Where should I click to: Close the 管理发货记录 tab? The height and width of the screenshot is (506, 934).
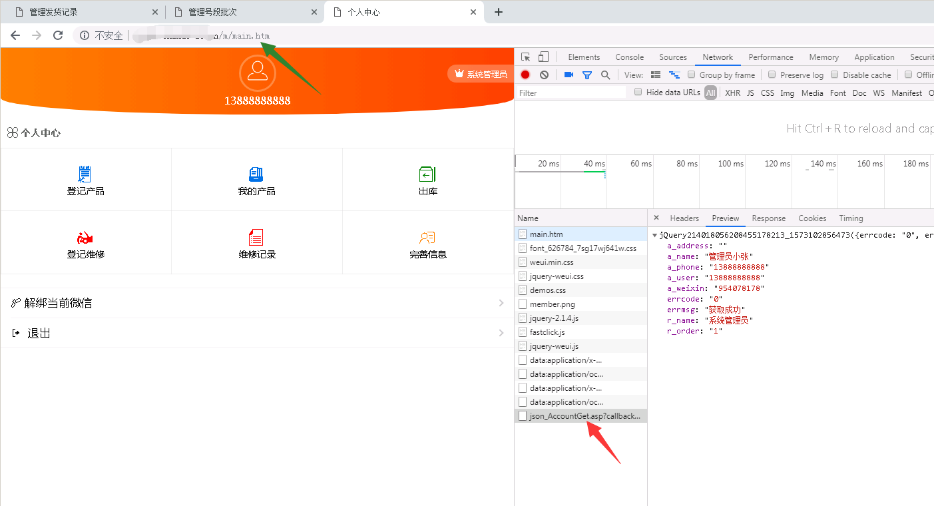(155, 12)
